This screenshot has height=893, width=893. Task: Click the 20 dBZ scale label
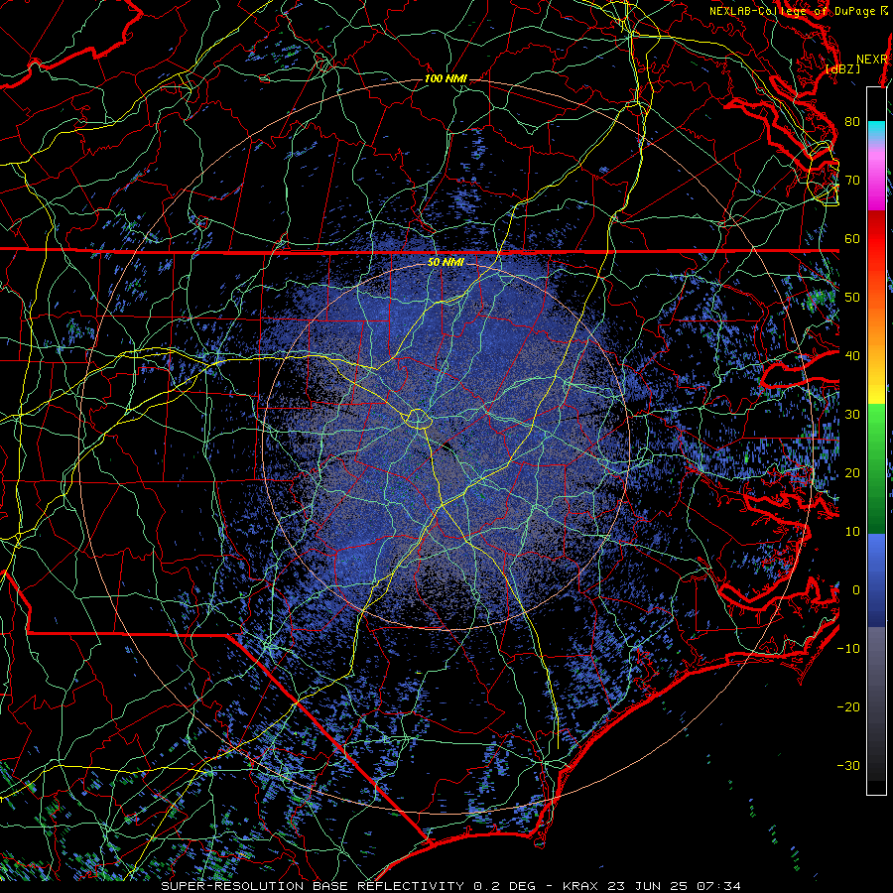[x=852, y=472]
